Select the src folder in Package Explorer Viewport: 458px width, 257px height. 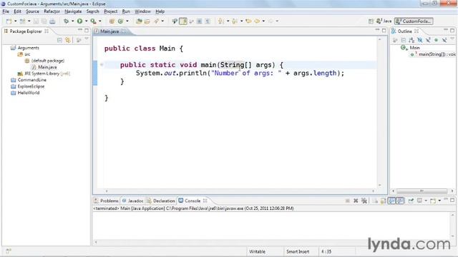(27, 54)
